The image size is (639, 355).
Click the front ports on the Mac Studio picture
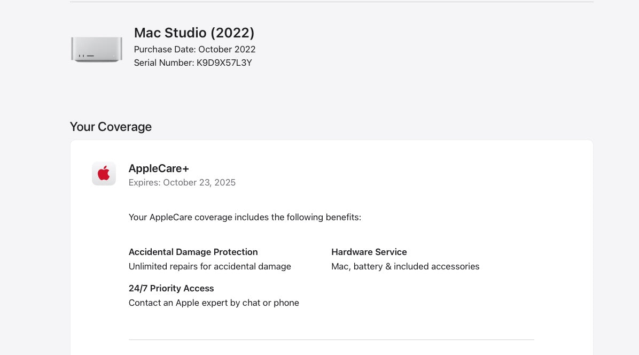pyautogui.click(x=86, y=56)
